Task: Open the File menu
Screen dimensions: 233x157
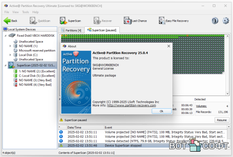Action: [7, 12]
